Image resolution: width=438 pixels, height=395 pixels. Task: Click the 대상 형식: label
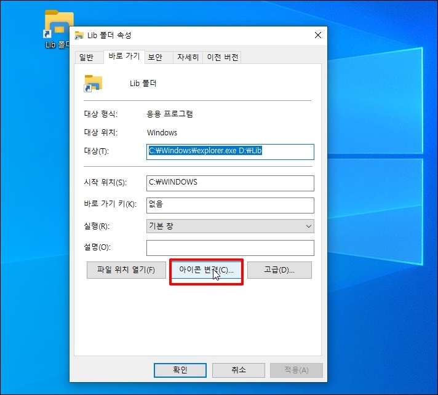tap(101, 114)
